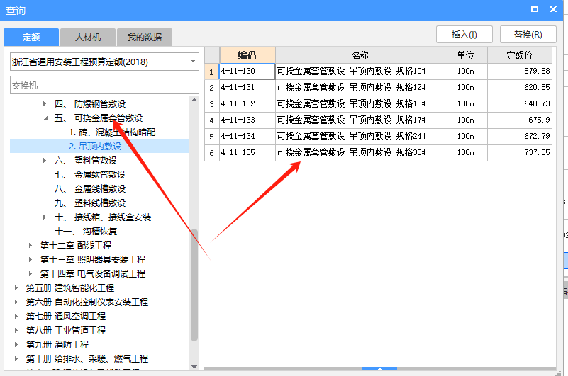Viewport: 568px width, 376px height.
Task: Select tree item 第十二章 配线工程
Action: [76, 246]
